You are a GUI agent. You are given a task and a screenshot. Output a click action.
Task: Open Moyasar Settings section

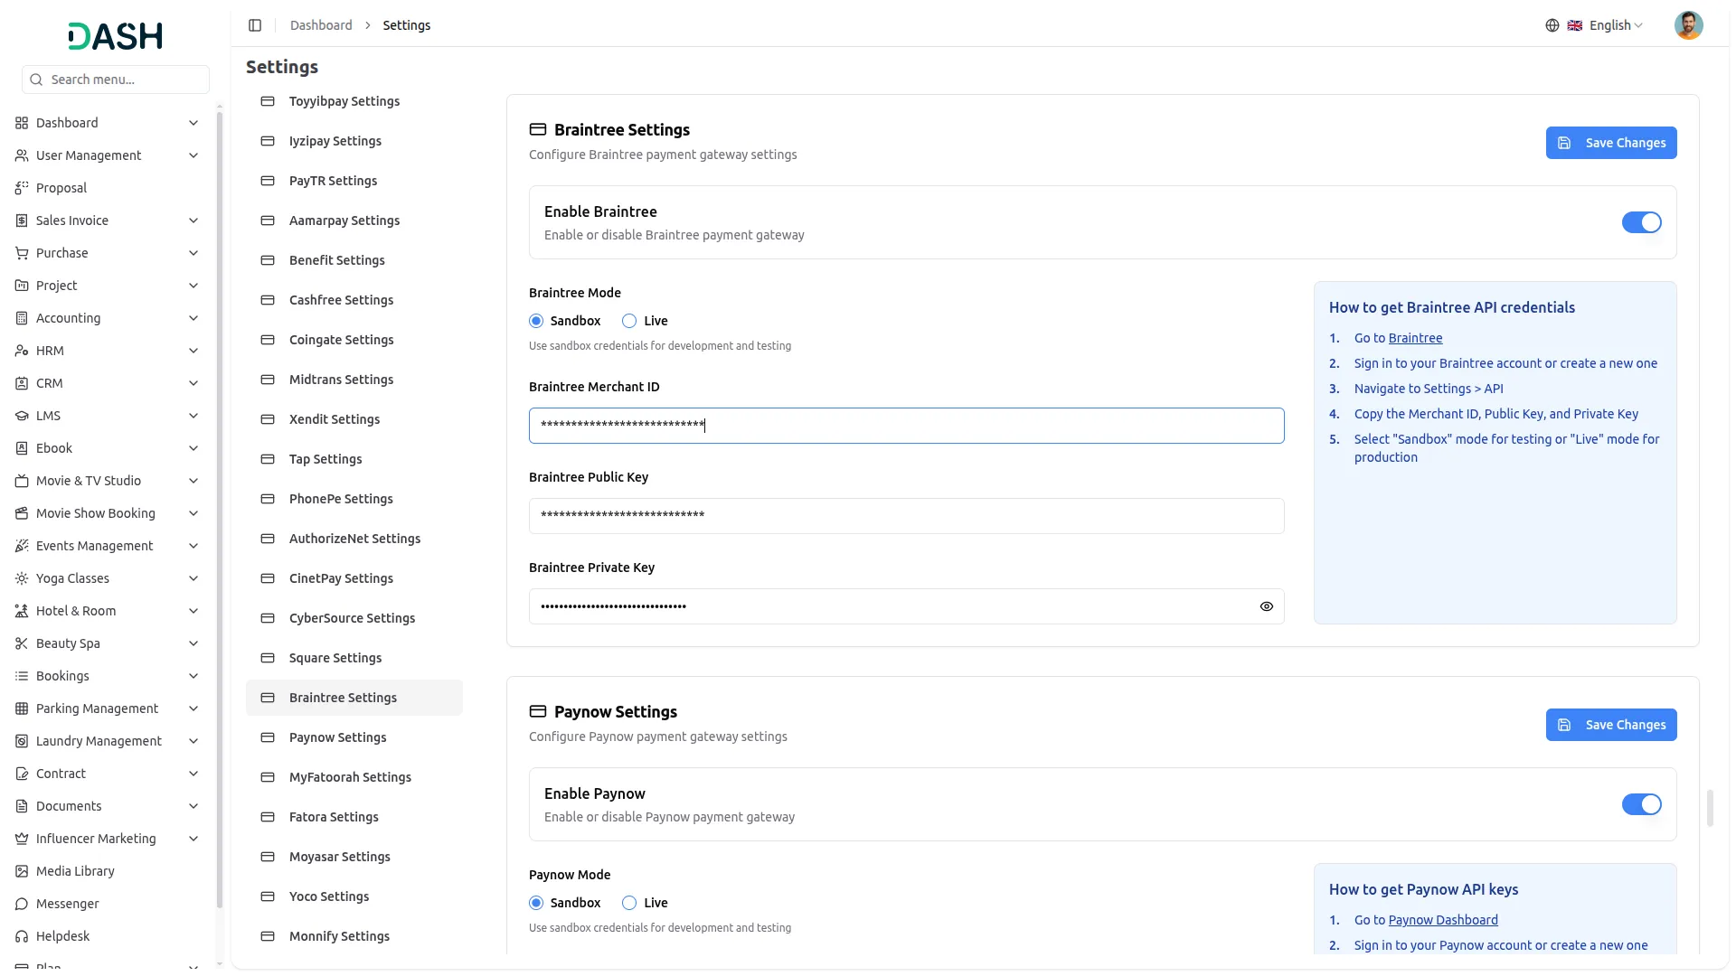point(354,857)
